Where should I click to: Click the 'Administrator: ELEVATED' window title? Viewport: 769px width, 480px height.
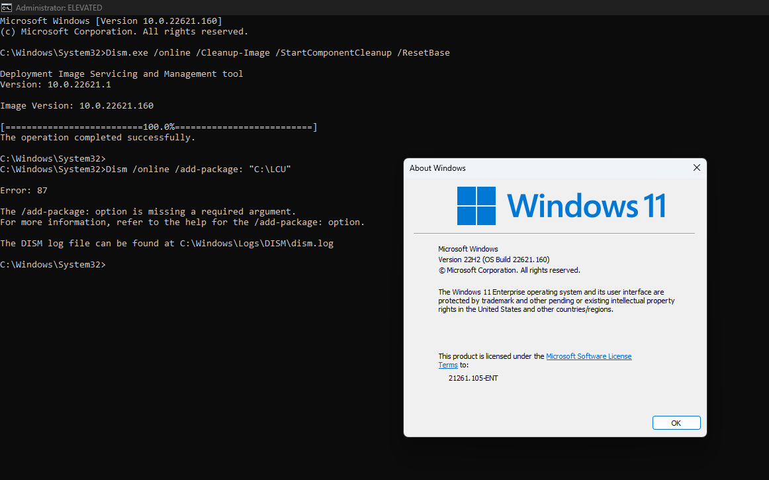59,8
